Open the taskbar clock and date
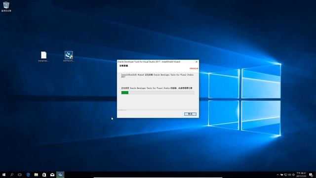316x178 pixels. (301, 175)
